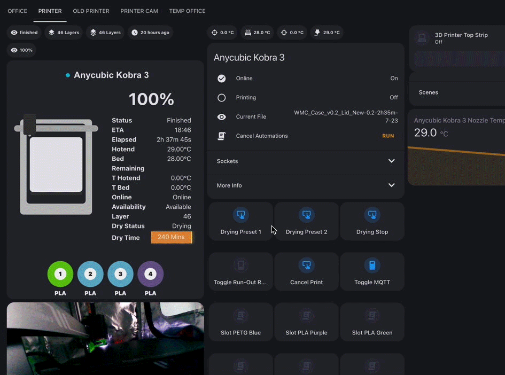Expand the More Info section
The width and height of the screenshot is (505, 375).
coord(306,185)
